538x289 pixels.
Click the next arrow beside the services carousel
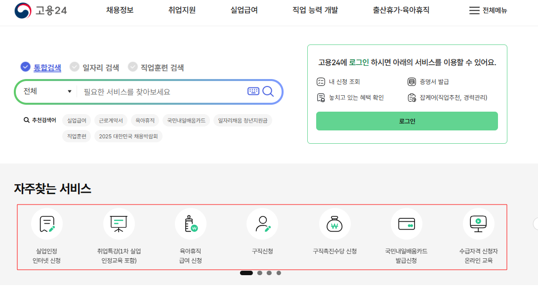pos(536,224)
